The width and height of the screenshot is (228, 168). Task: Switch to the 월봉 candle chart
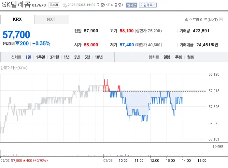(190, 57)
